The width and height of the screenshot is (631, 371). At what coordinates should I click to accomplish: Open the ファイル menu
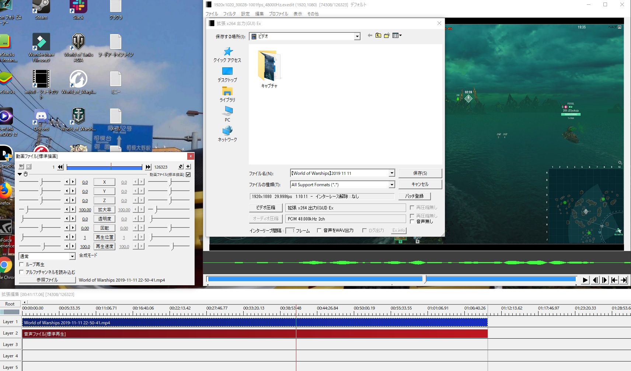coord(212,14)
